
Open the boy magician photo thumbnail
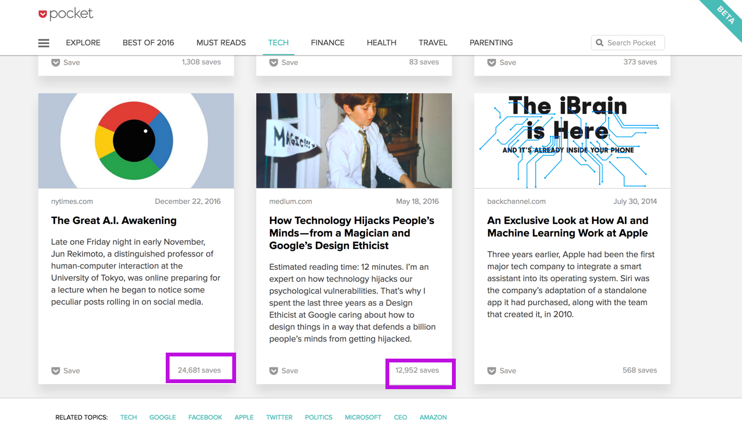(x=354, y=141)
